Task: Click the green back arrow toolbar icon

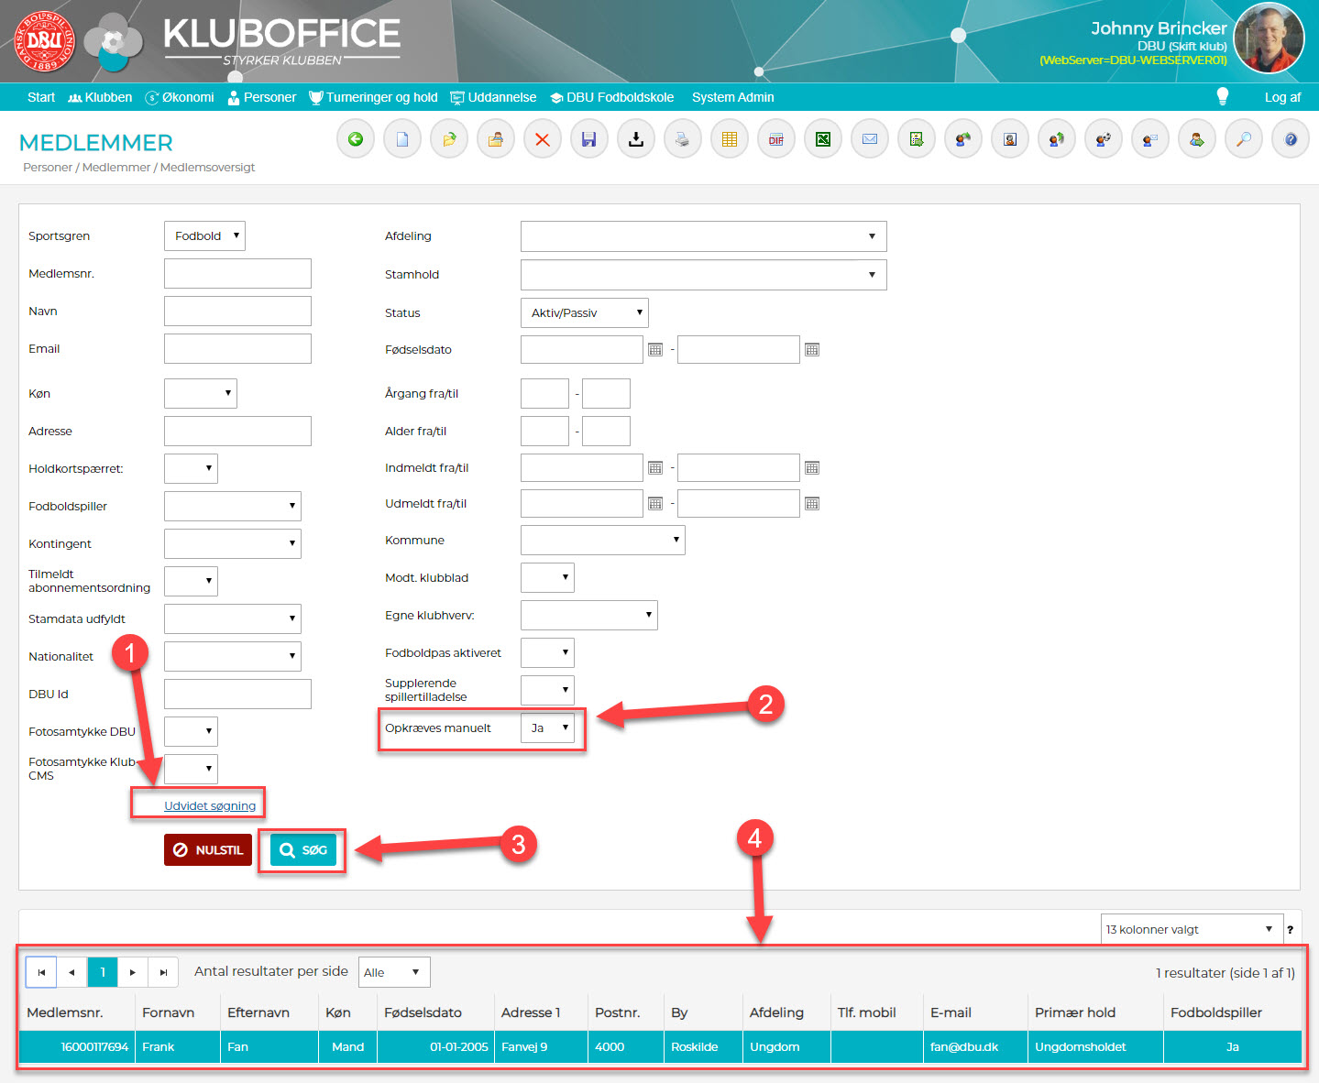Action: [x=356, y=139]
